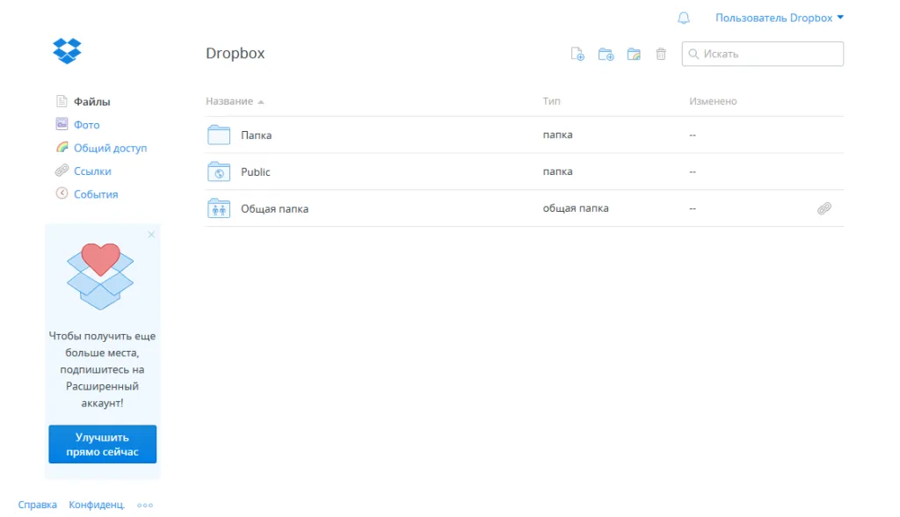The width and height of the screenshot is (900, 517).
Task: Click the trash bin icon in the toolbar
Action: [x=661, y=54]
